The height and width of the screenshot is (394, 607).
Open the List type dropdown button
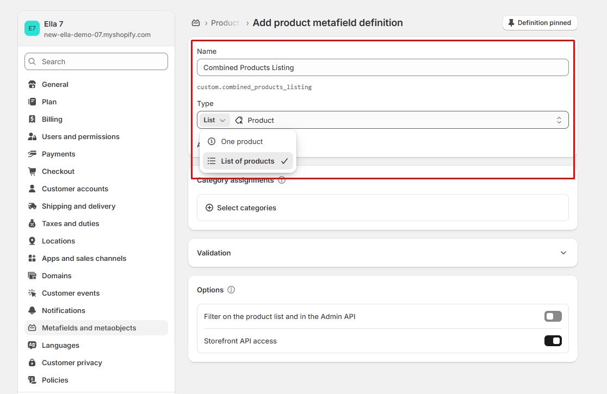point(214,120)
